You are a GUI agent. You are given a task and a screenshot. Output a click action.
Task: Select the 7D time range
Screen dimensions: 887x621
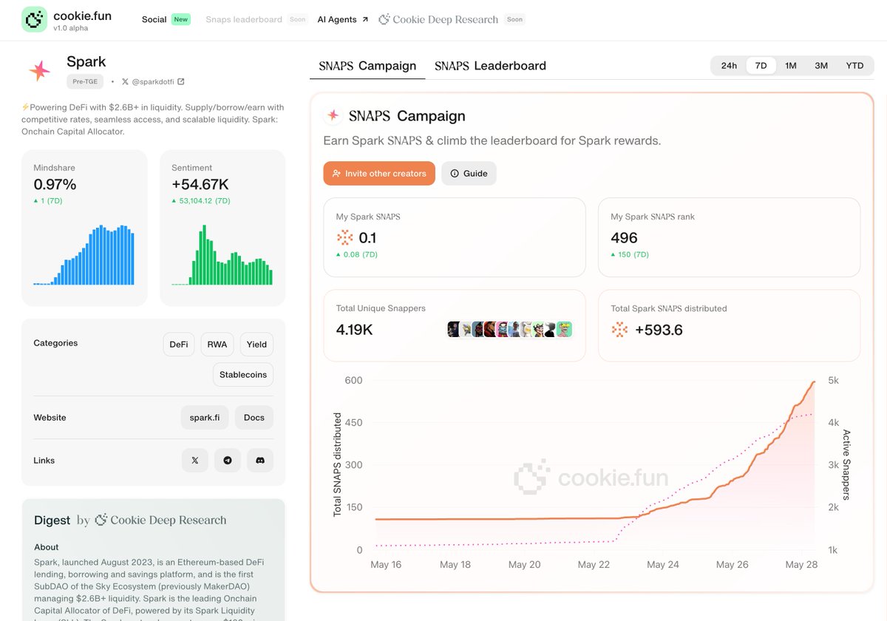761,66
